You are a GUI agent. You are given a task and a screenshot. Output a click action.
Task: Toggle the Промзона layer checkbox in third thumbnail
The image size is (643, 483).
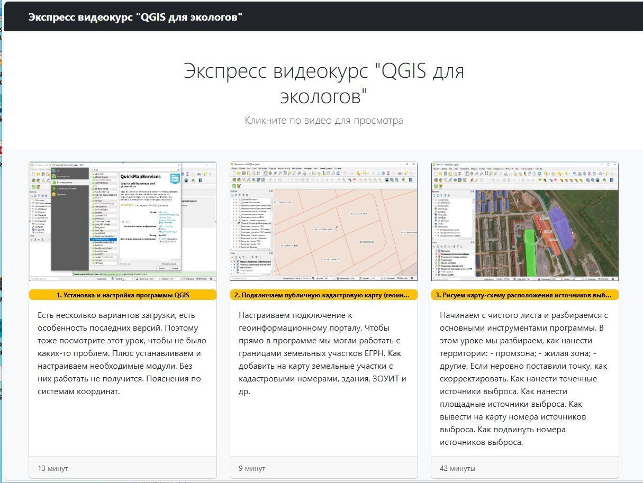pos(436,251)
